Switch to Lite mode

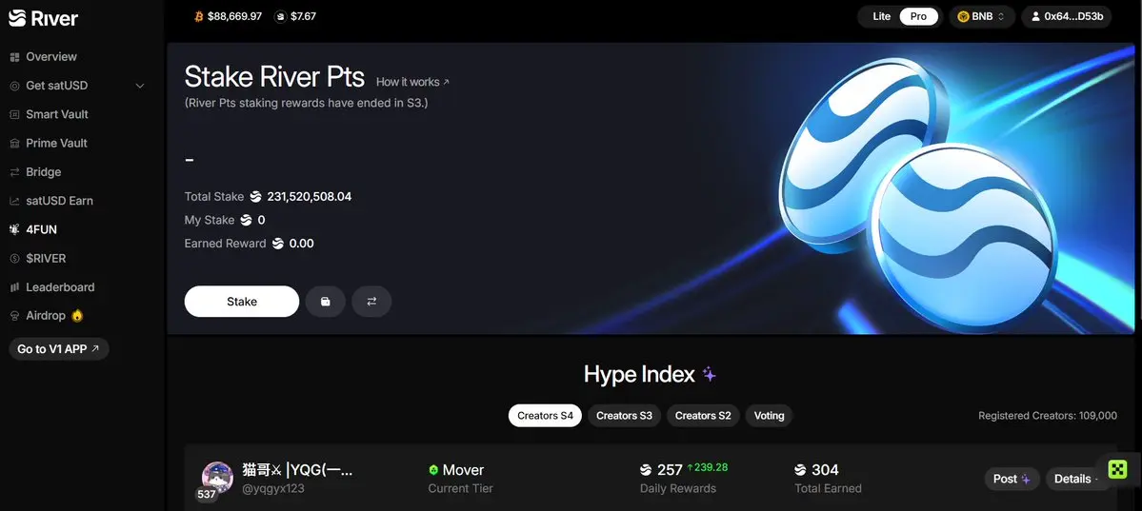(881, 16)
